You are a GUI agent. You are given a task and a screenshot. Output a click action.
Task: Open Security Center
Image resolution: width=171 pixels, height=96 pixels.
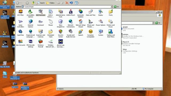(x=61, y=33)
